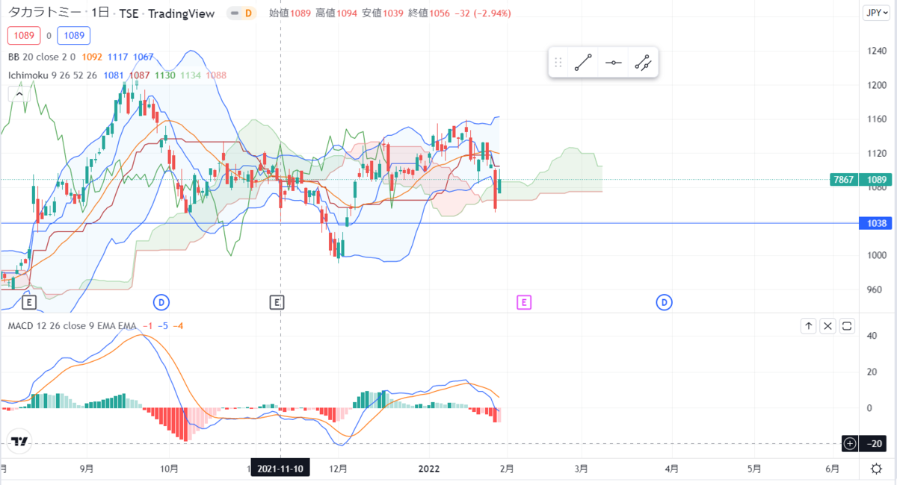Select the parallel channel drawing tool
Screen dimensions: 897x485
(643, 63)
